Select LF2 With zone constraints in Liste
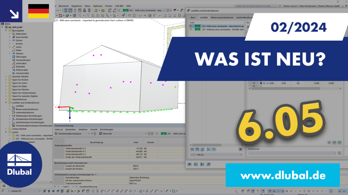 [x=216, y=26]
